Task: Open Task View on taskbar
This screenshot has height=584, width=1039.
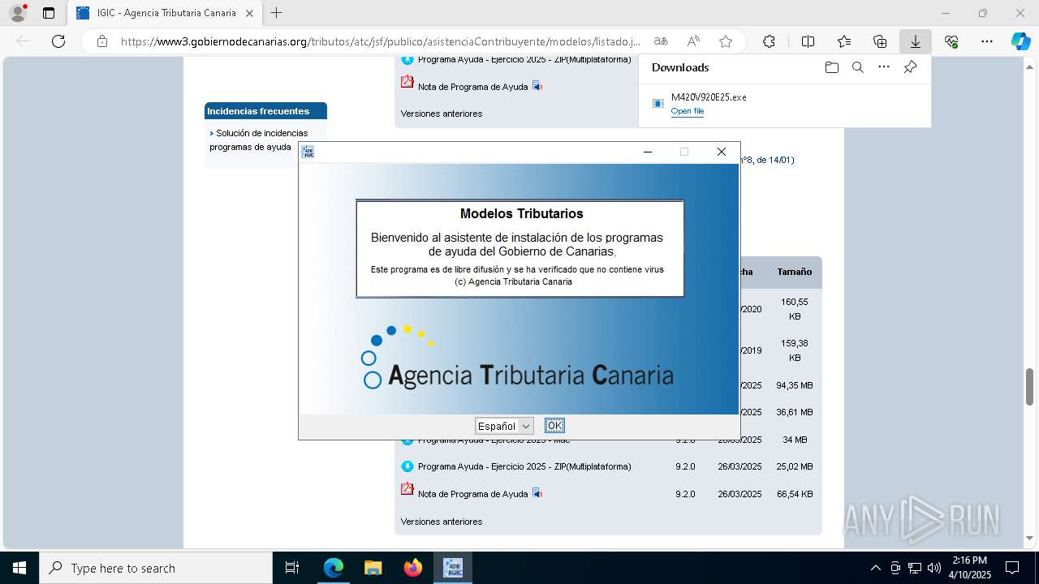Action: pyautogui.click(x=292, y=568)
